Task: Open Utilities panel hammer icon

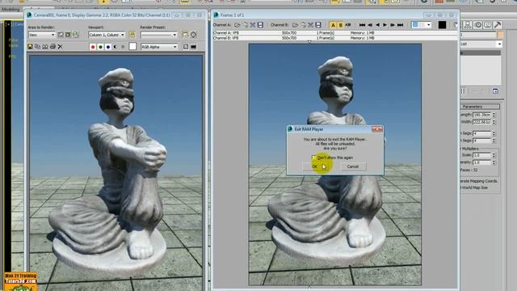Action: click(498, 25)
